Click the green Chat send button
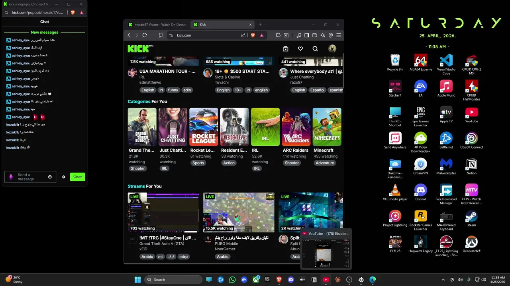 pos(77,177)
